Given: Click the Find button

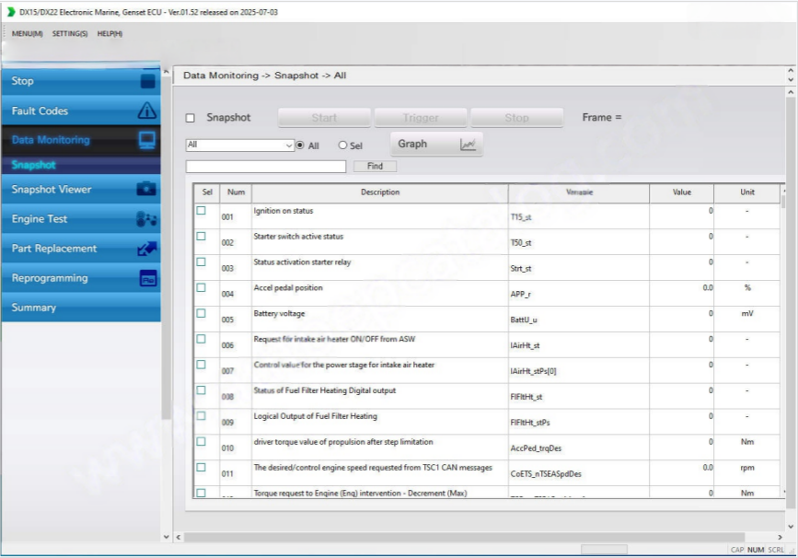Looking at the screenshot, I should [x=375, y=167].
